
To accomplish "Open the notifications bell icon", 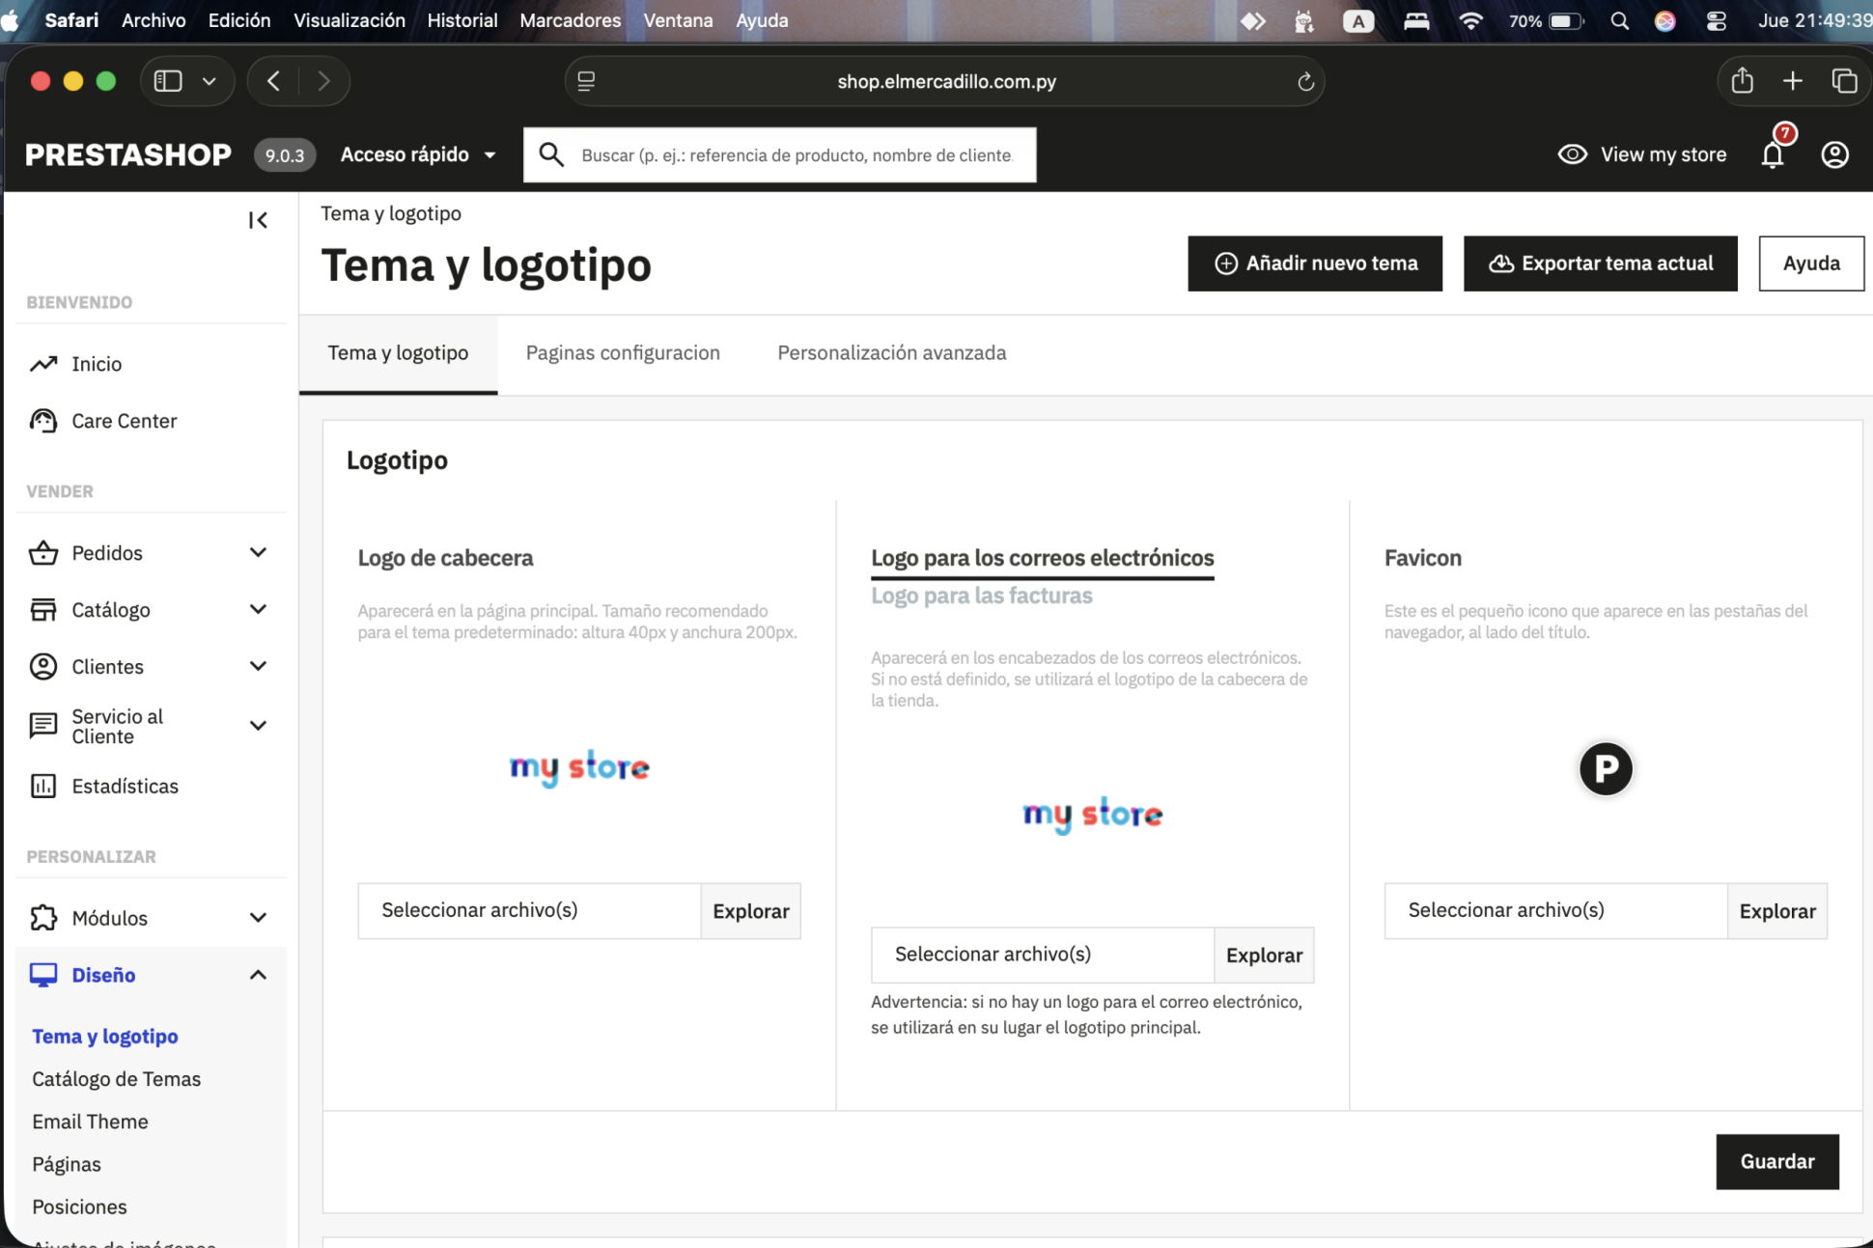I will pos(1773,154).
